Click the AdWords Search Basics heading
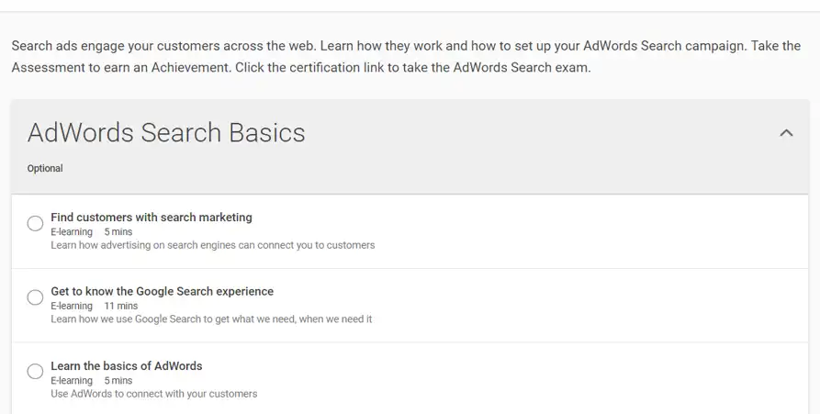This screenshot has height=414, width=820. 166,132
